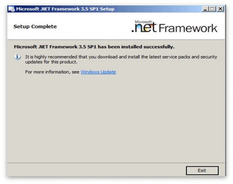Click the Exit button
This screenshot has height=184, width=233.
pos(202,171)
